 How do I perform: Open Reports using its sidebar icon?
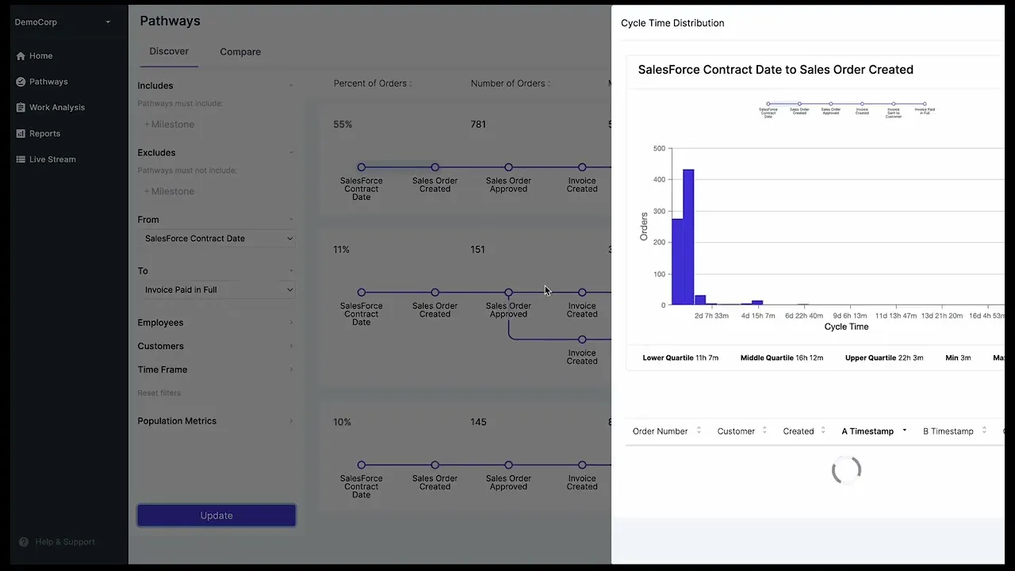pos(21,134)
